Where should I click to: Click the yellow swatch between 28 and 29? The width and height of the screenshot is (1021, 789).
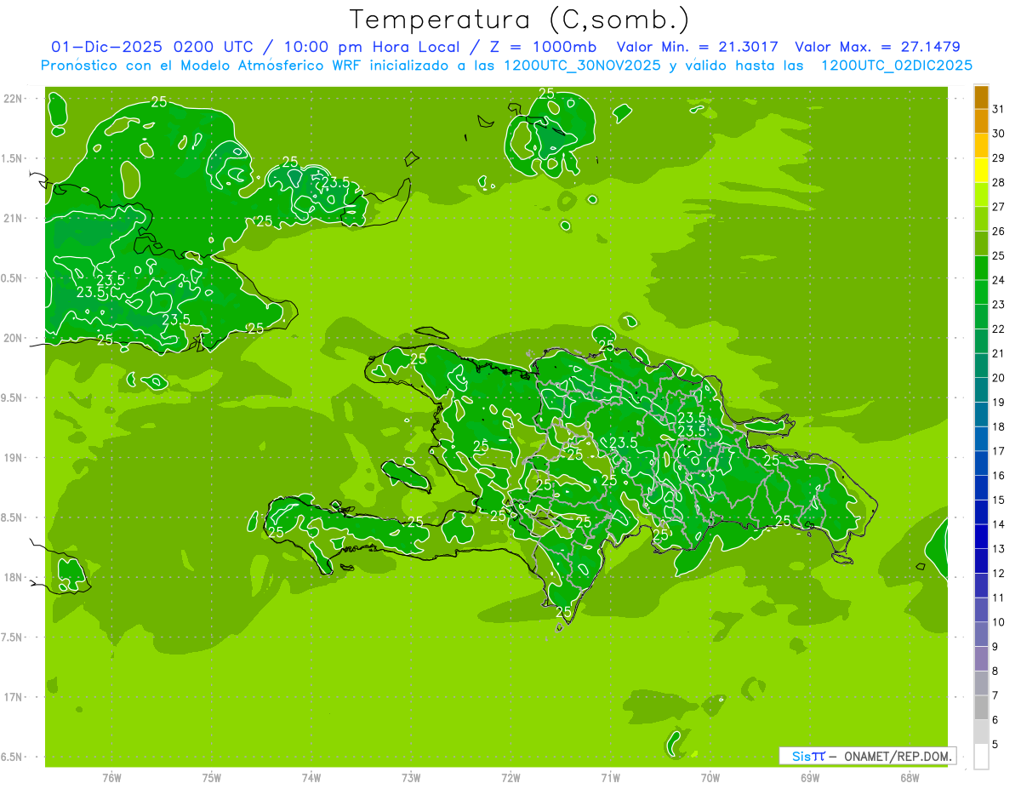[981, 170]
